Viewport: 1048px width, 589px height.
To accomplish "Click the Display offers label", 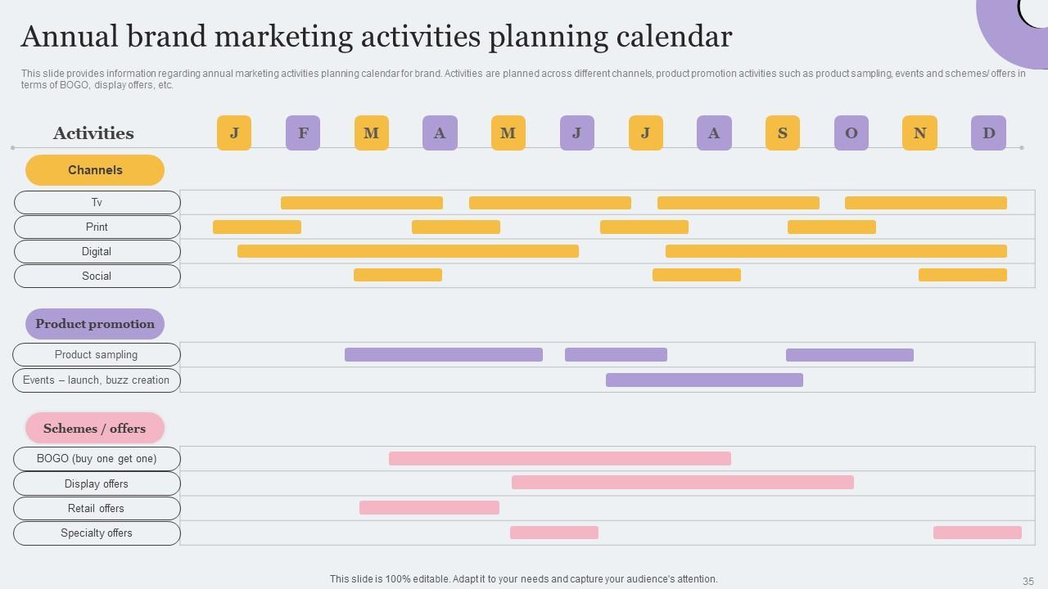I will click(x=97, y=483).
